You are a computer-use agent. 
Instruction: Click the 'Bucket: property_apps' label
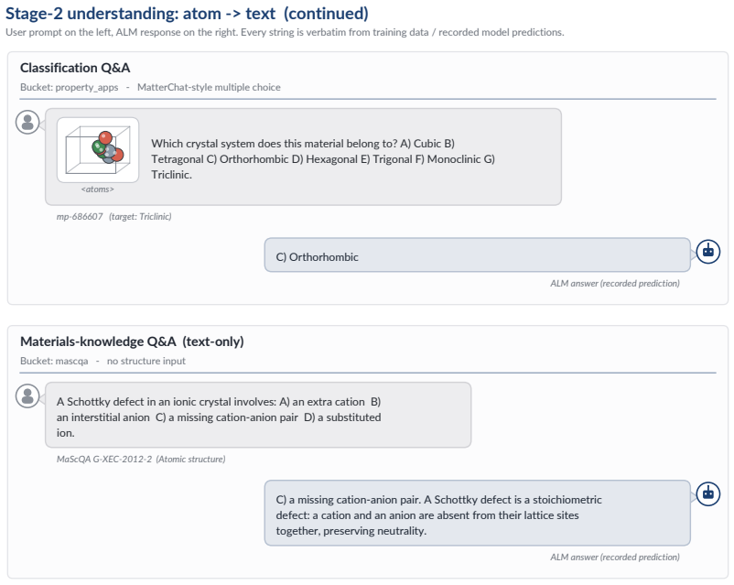(70, 87)
